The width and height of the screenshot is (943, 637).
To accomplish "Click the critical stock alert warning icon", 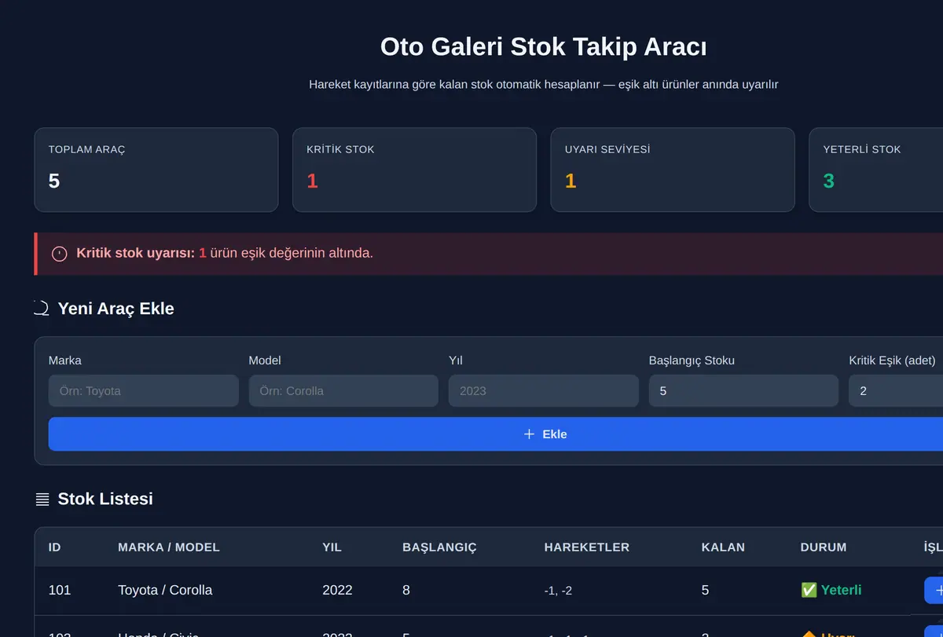I will click(x=60, y=254).
